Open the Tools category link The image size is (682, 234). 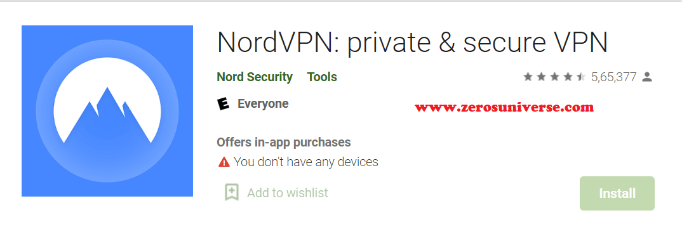tap(322, 77)
